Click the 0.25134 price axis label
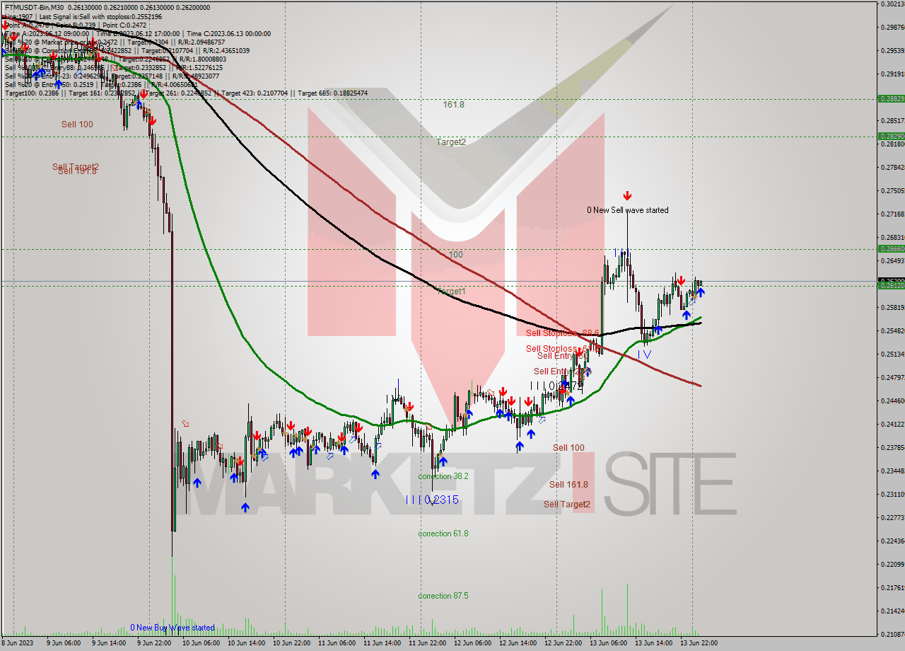Image resolution: width=905 pixels, height=651 pixels. [x=892, y=355]
